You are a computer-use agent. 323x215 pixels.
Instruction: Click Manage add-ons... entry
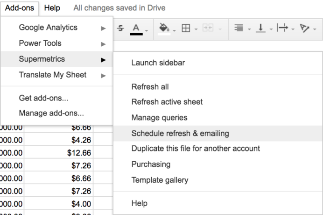point(51,113)
